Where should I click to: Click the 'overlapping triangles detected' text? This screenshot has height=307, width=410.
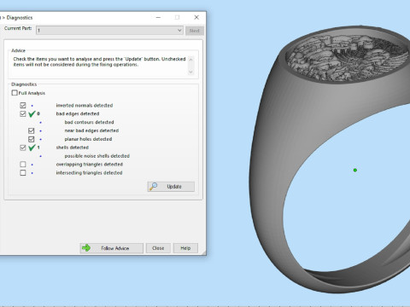(90, 165)
